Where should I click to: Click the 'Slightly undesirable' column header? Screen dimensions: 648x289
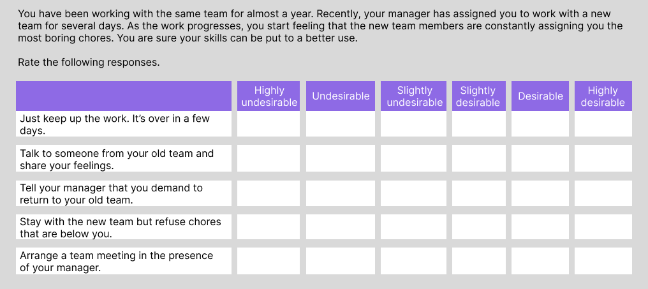[413, 96]
